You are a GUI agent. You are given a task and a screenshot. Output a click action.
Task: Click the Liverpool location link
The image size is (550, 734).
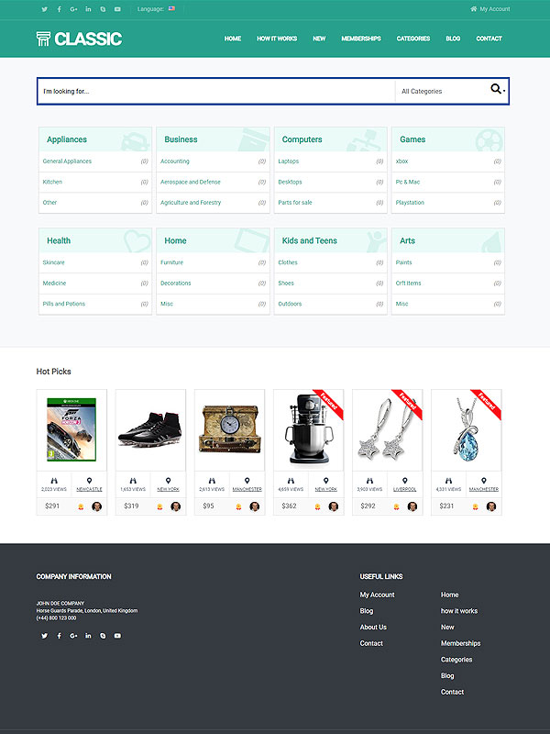click(405, 489)
